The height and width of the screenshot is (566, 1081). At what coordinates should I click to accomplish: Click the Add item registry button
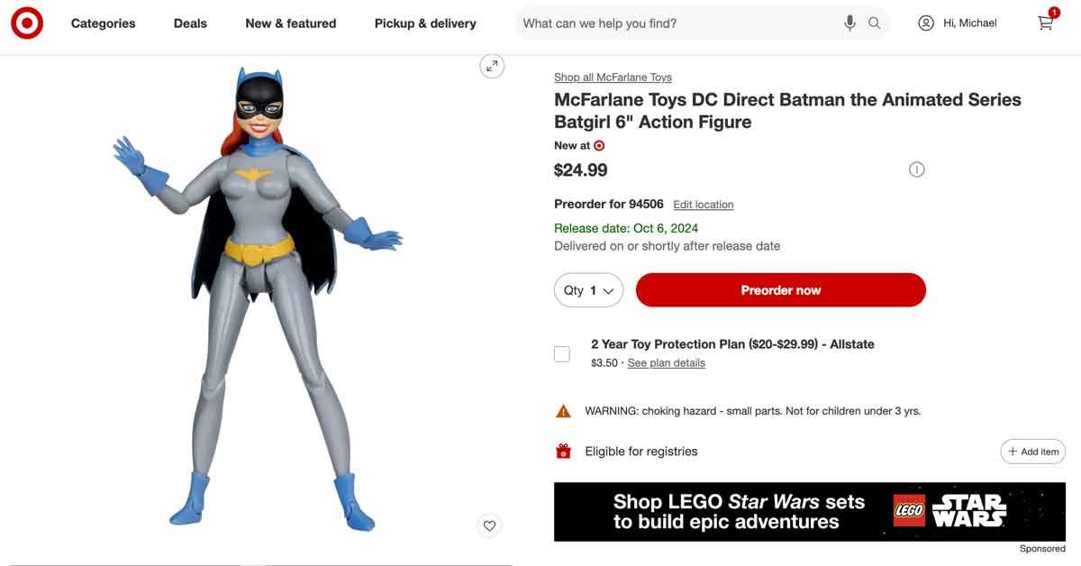1033,452
